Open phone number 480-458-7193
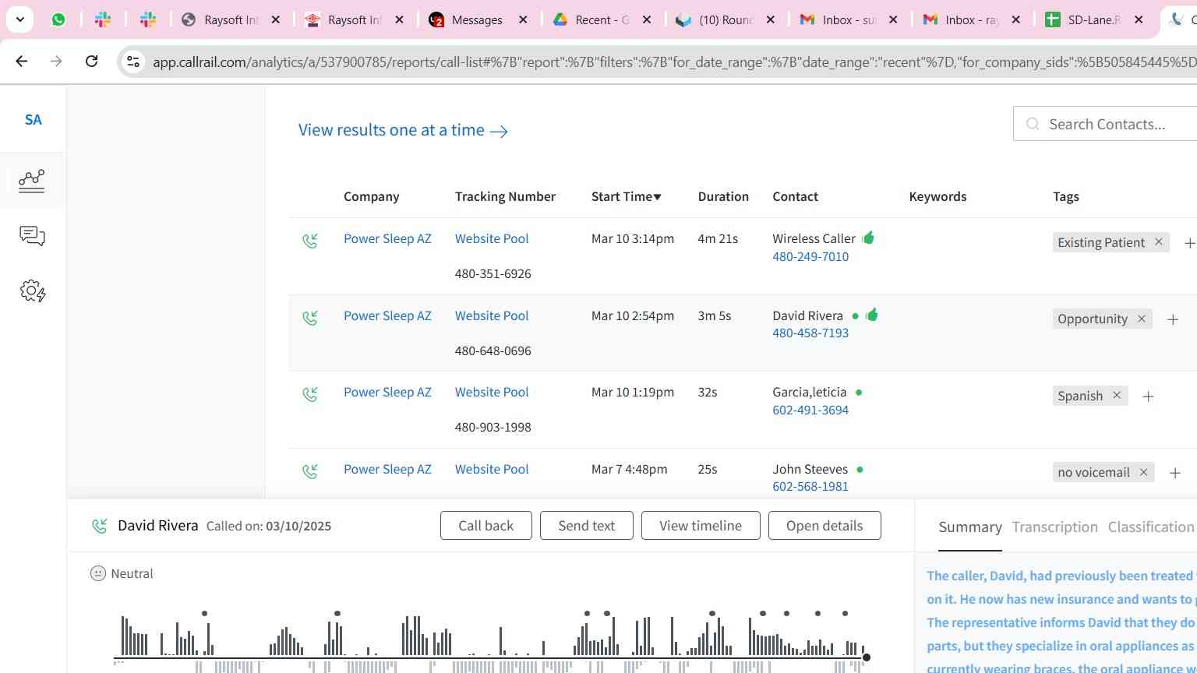Image resolution: width=1197 pixels, height=673 pixels. pos(810,333)
